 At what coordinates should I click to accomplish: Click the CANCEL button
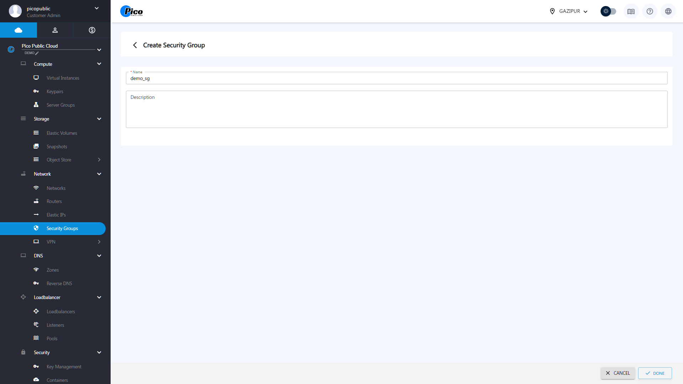(x=618, y=373)
